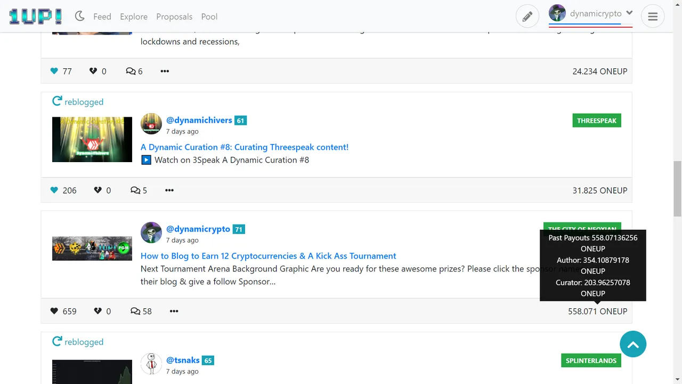Click reputation badge 61
The image size is (682, 384).
240,121
